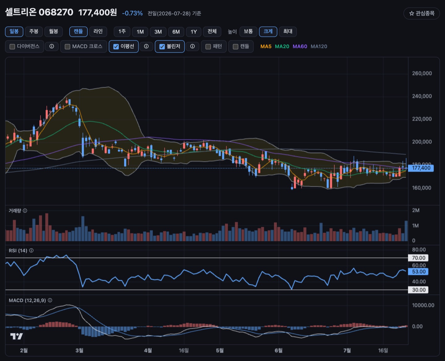445x361 pixels.
Task: Set chart height to 최대
Action: (x=288, y=32)
